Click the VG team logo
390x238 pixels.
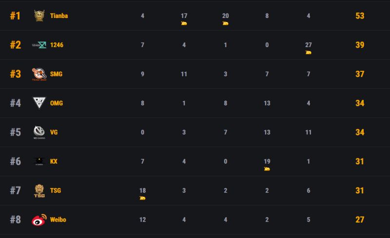tap(39, 132)
